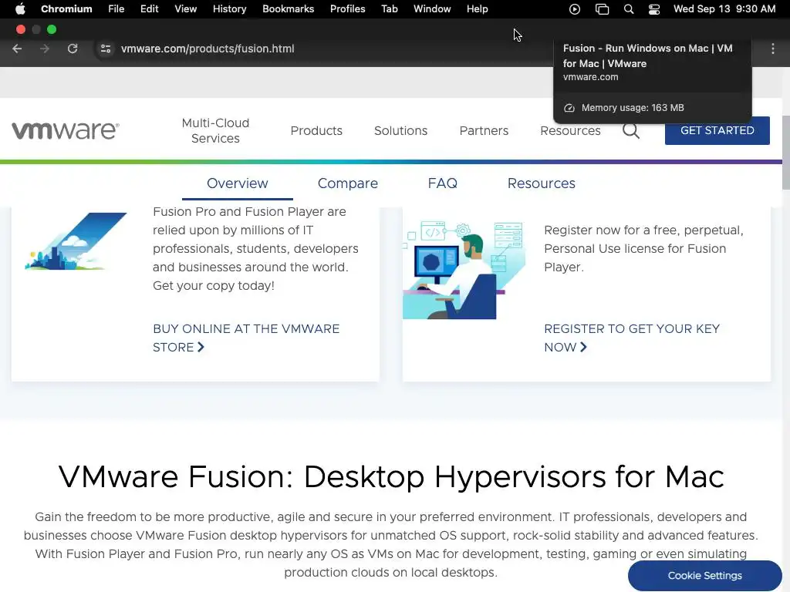Click the 'VMware Fusion: Desktop Hypervisors for Mac' heading
This screenshot has width=790, height=592.
[391, 476]
